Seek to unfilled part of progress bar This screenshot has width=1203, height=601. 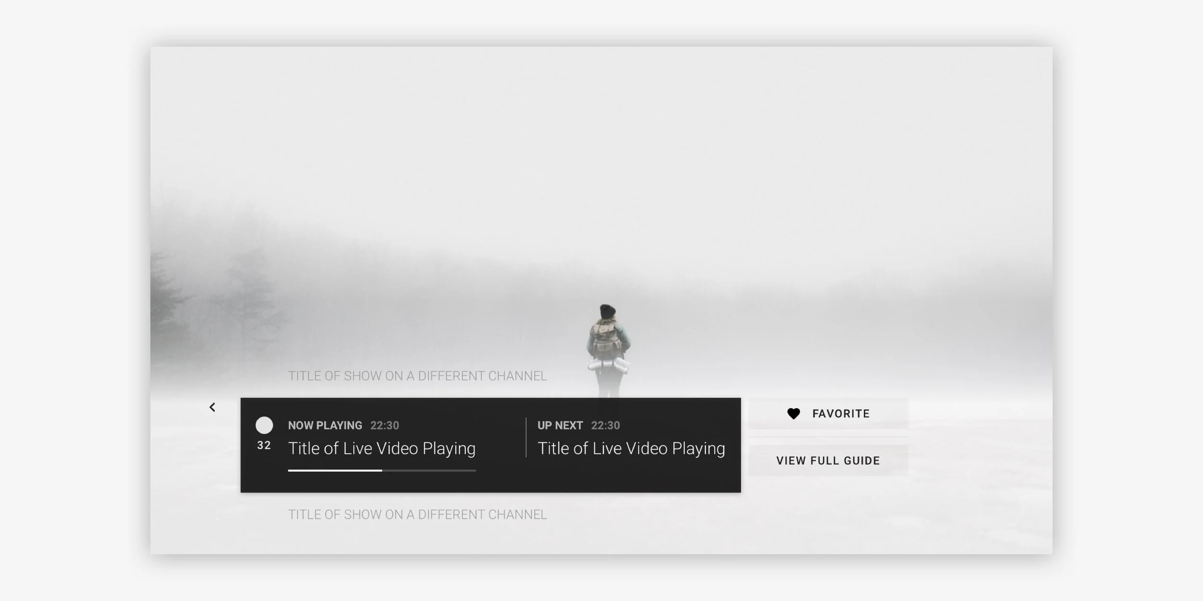pyautogui.click(x=429, y=470)
